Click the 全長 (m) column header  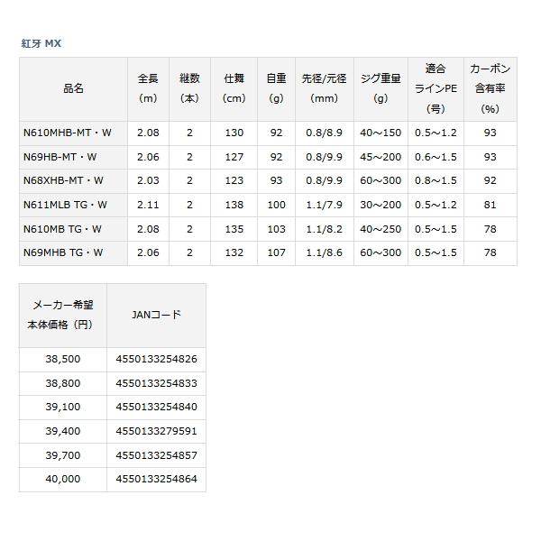[149, 89]
